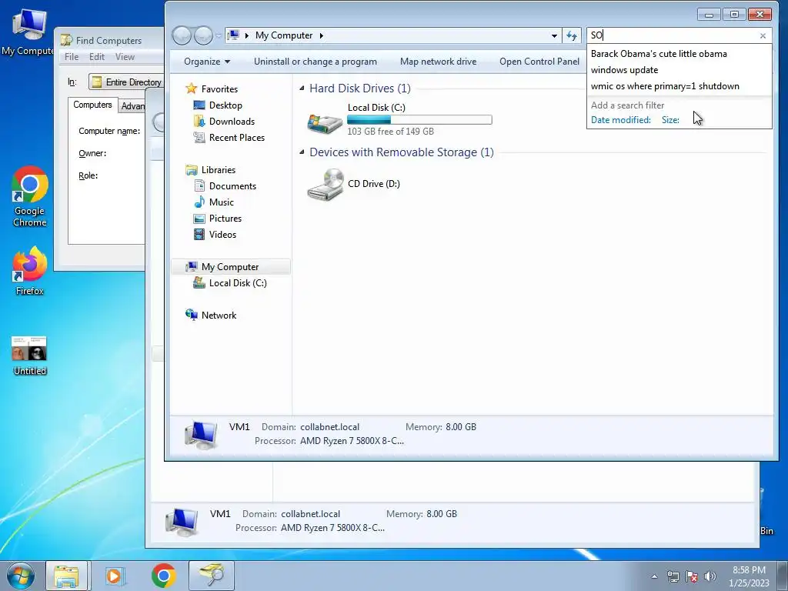Add the Size search filter

pyautogui.click(x=670, y=119)
